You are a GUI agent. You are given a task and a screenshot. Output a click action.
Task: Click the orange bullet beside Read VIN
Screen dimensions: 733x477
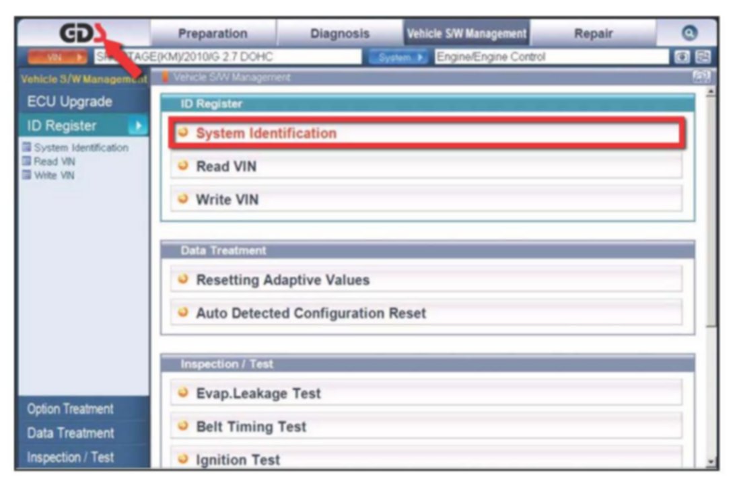[182, 166]
